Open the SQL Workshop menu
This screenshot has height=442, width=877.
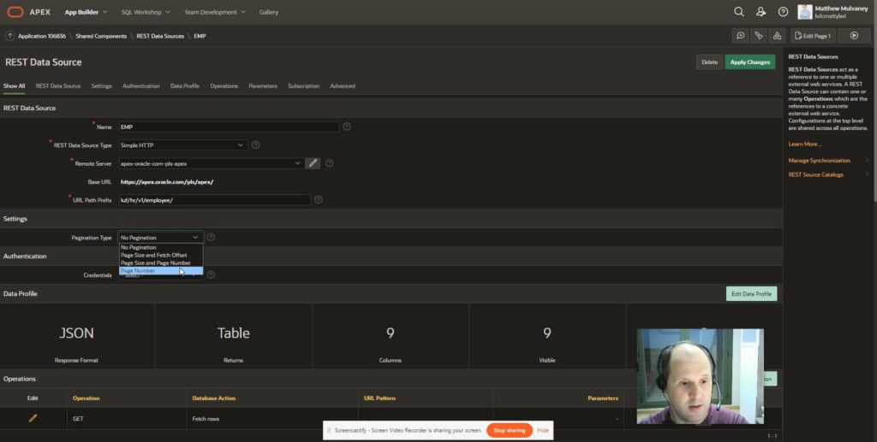click(x=146, y=12)
